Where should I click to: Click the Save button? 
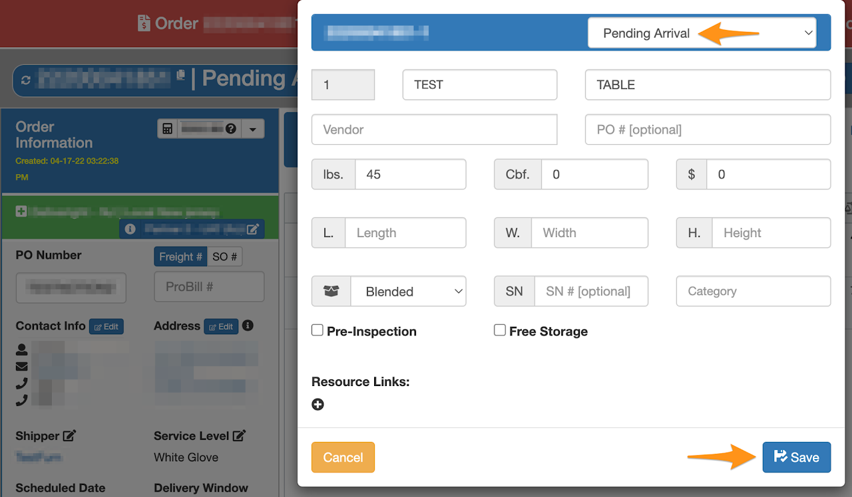pyautogui.click(x=796, y=457)
